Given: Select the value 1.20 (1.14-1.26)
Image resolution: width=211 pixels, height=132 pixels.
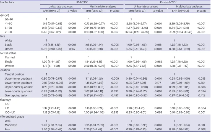Looking at the screenshot, I should tap(51, 61).
